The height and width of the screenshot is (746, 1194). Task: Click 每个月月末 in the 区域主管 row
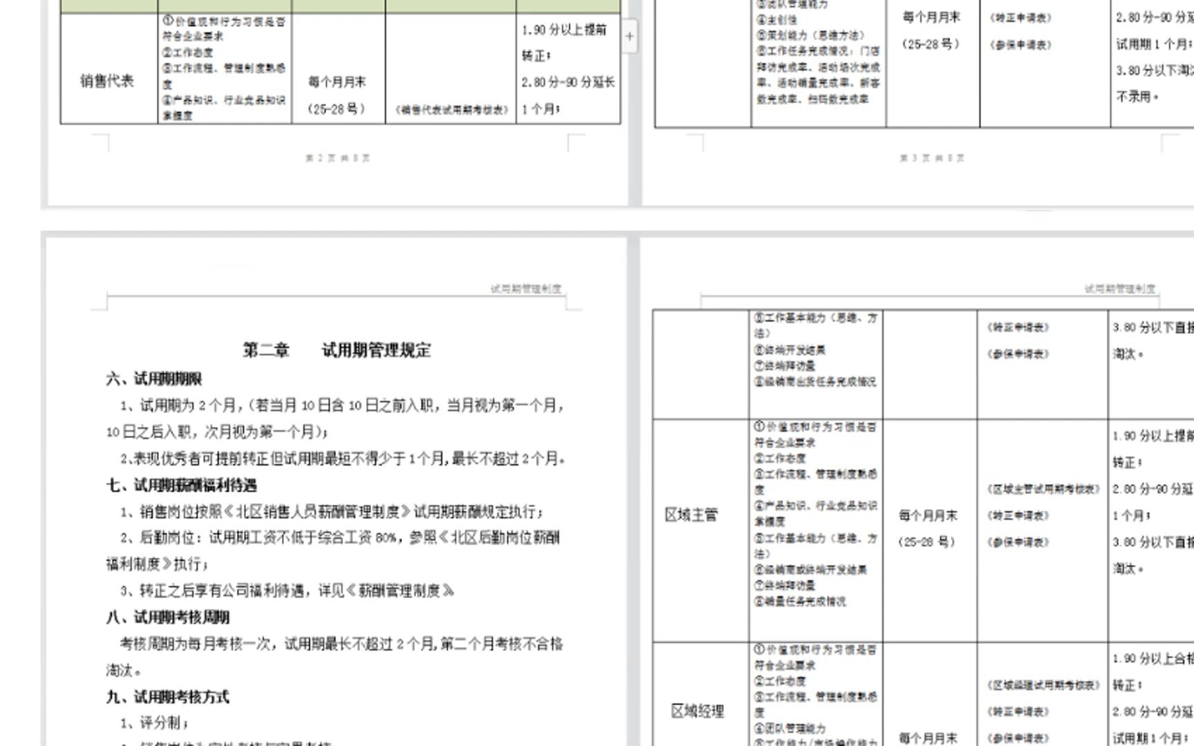928,515
